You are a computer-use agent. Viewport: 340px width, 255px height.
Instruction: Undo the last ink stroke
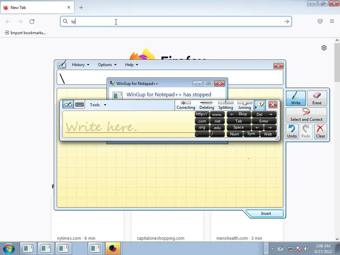coord(292,131)
